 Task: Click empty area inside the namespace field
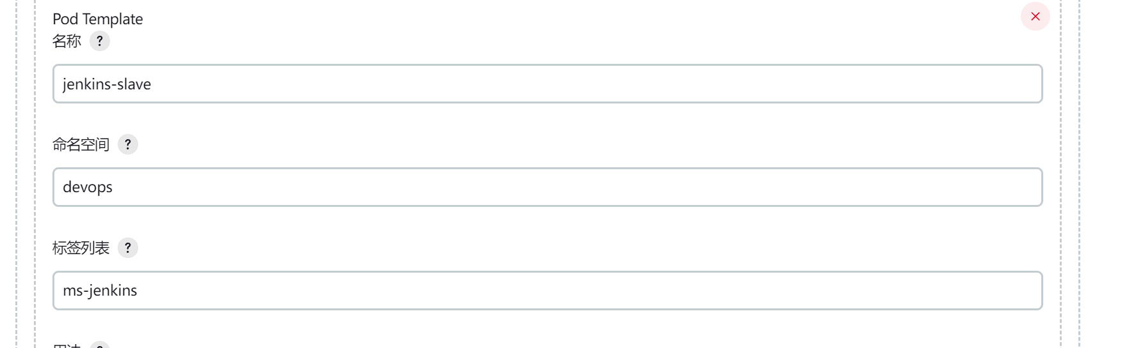tap(576, 187)
